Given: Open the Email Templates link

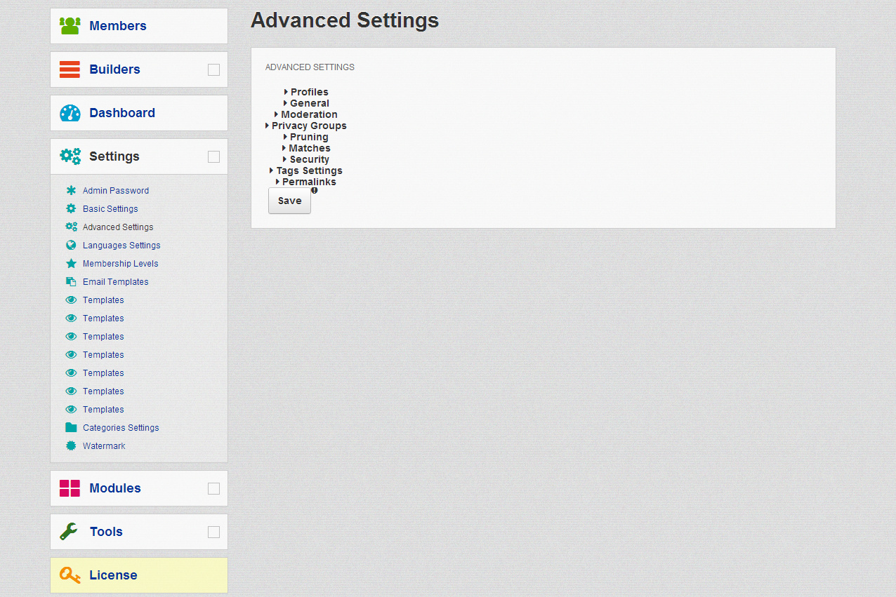Looking at the screenshot, I should pyautogui.click(x=116, y=282).
